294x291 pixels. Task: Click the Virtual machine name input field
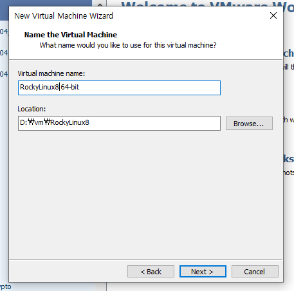pos(119,88)
